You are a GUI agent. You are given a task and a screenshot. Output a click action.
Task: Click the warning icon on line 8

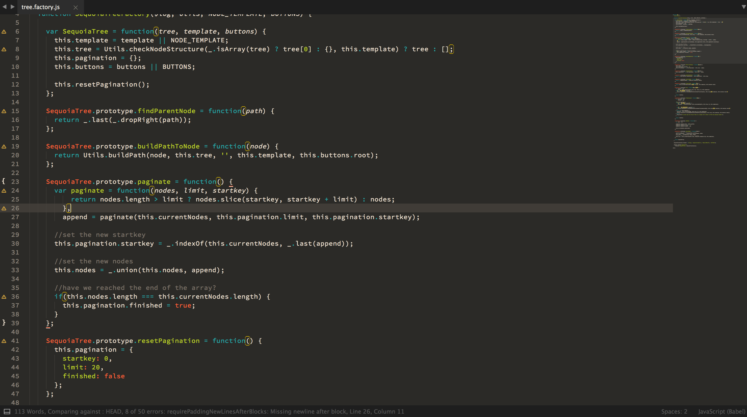pos(4,49)
